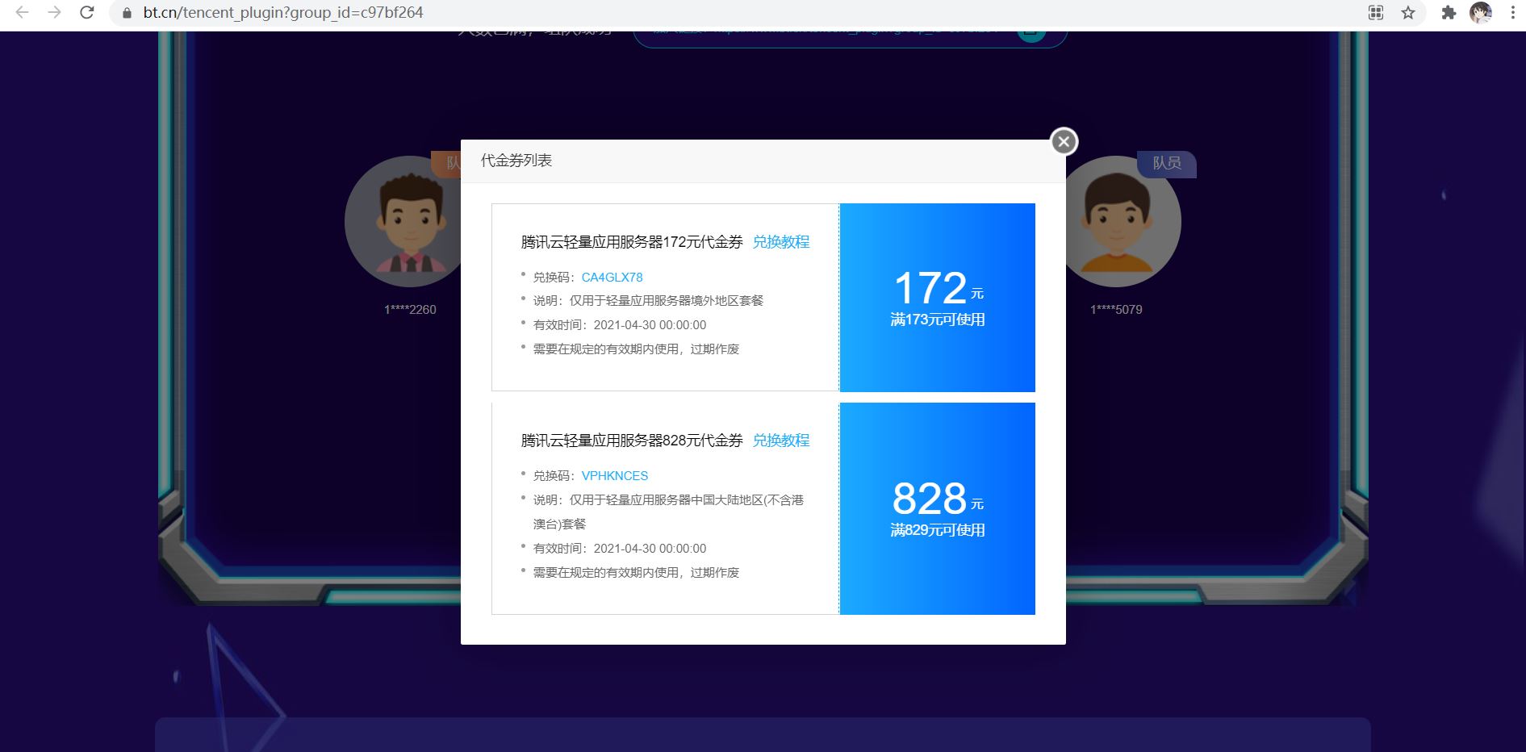Image resolution: width=1526 pixels, height=752 pixels.
Task: Close the 代金券列表 popup
Action: 1064,142
